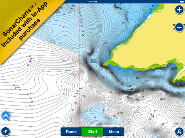This screenshot has height=138, width=185.
Task: Tap the battery indicator in status bar
Action: (182, 2)
